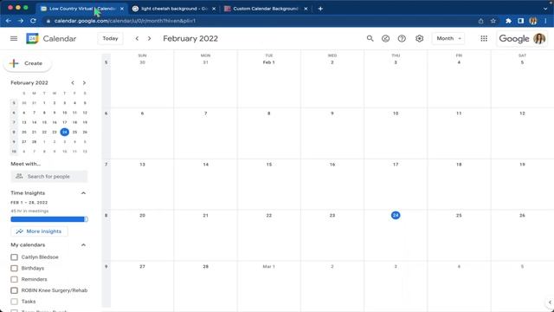This screenshot has width=554, height=312.
Task: Click day 28 in the month grid
Action: (x=206, y=266)
